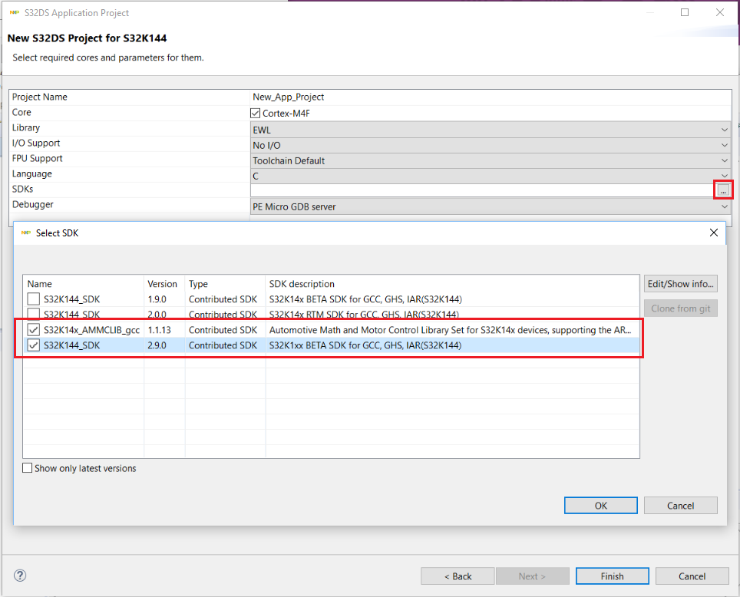
Task: Click the Back wizard button
Action: point(458,576)
